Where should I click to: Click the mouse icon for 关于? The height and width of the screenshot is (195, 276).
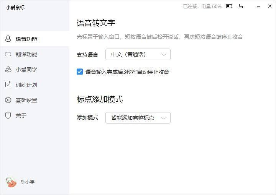(x=8, y=115)
